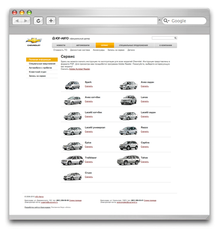
Task: Select the highlighted СЕРВИС tab
Action: click(x=105, y=45)
